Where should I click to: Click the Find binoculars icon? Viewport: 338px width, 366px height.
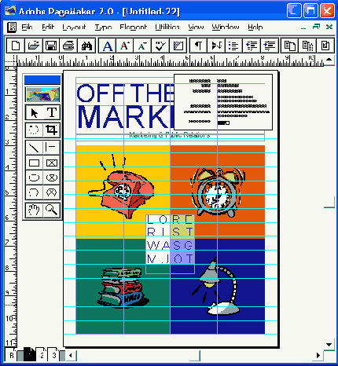coord(86,46)
